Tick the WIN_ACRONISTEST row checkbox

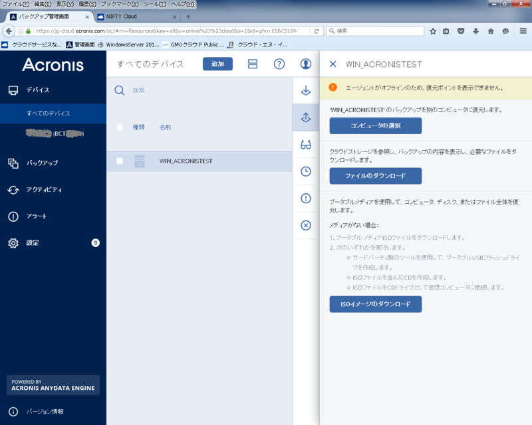pyautogui.click(x=120, y=161)
